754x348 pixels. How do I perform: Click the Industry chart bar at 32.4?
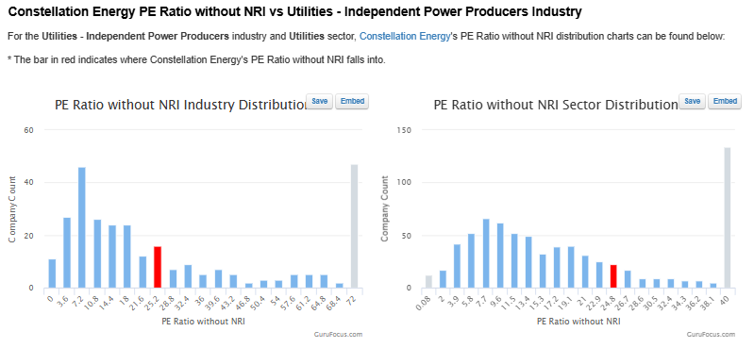coord(188,276)
